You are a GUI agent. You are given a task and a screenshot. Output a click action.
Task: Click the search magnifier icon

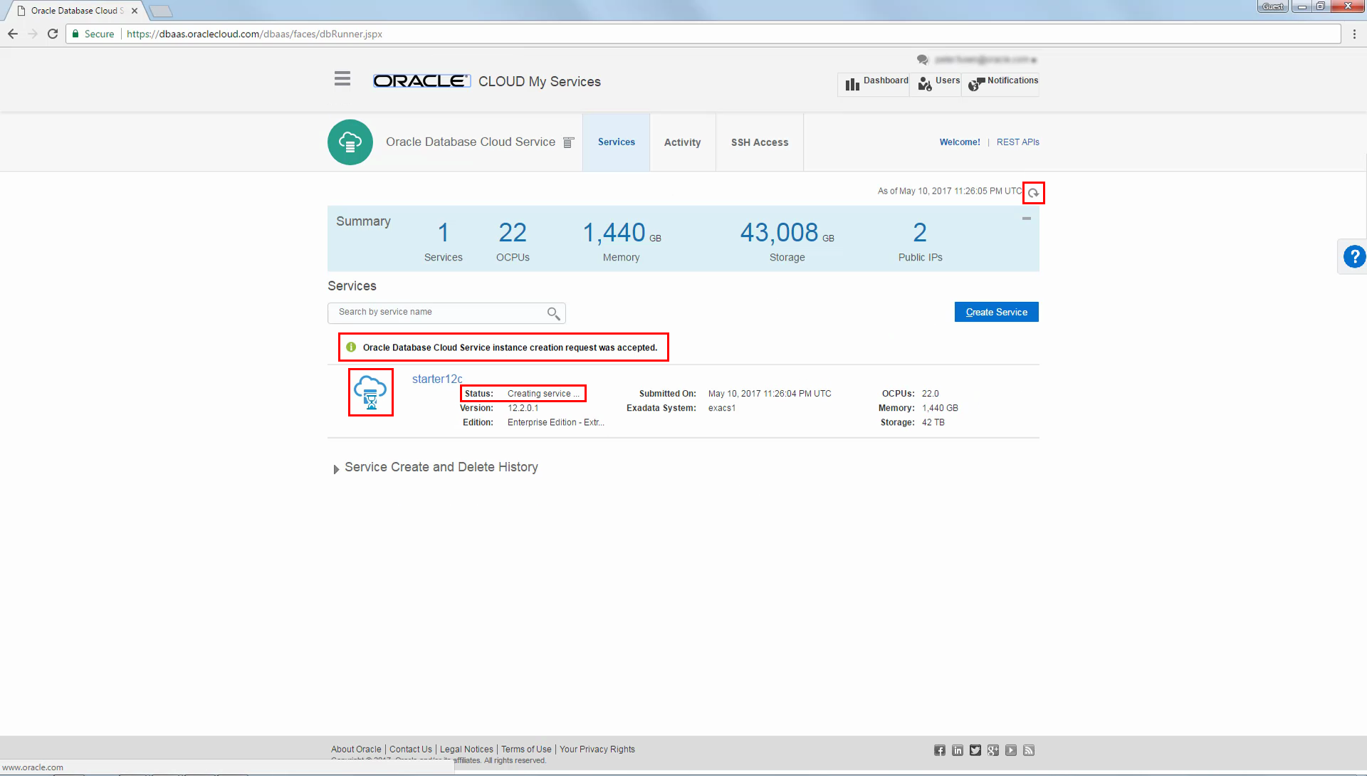coord(553,313)
